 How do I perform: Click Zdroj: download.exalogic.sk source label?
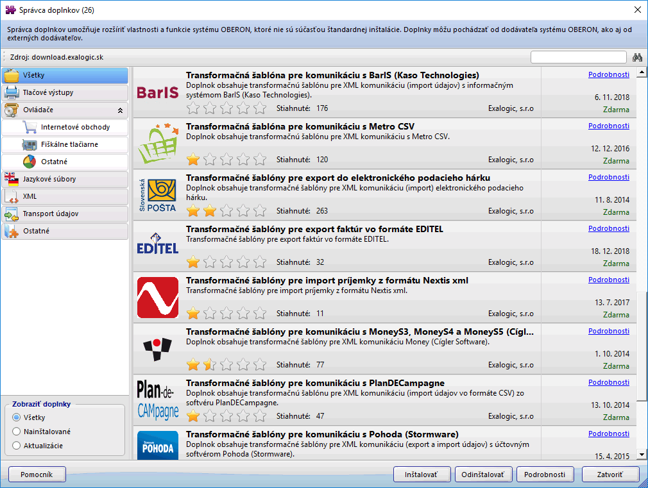[x=56, y=58]
